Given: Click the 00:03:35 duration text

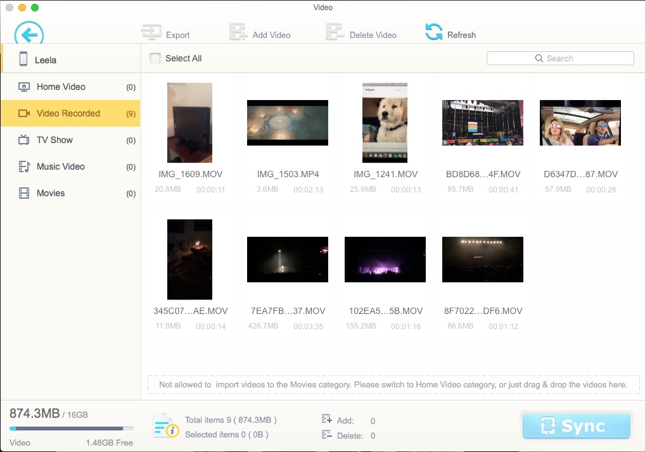Looking at the screenshot, I should [309, 326].
